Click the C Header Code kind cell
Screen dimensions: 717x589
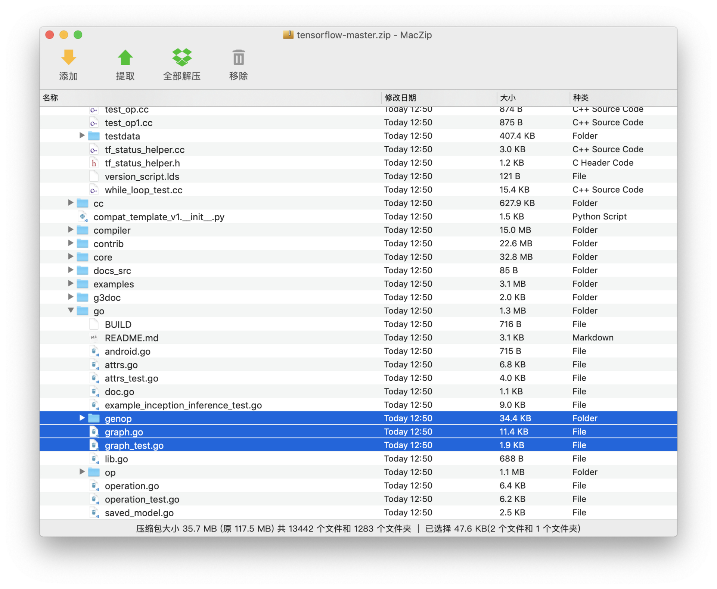point(603,163)
